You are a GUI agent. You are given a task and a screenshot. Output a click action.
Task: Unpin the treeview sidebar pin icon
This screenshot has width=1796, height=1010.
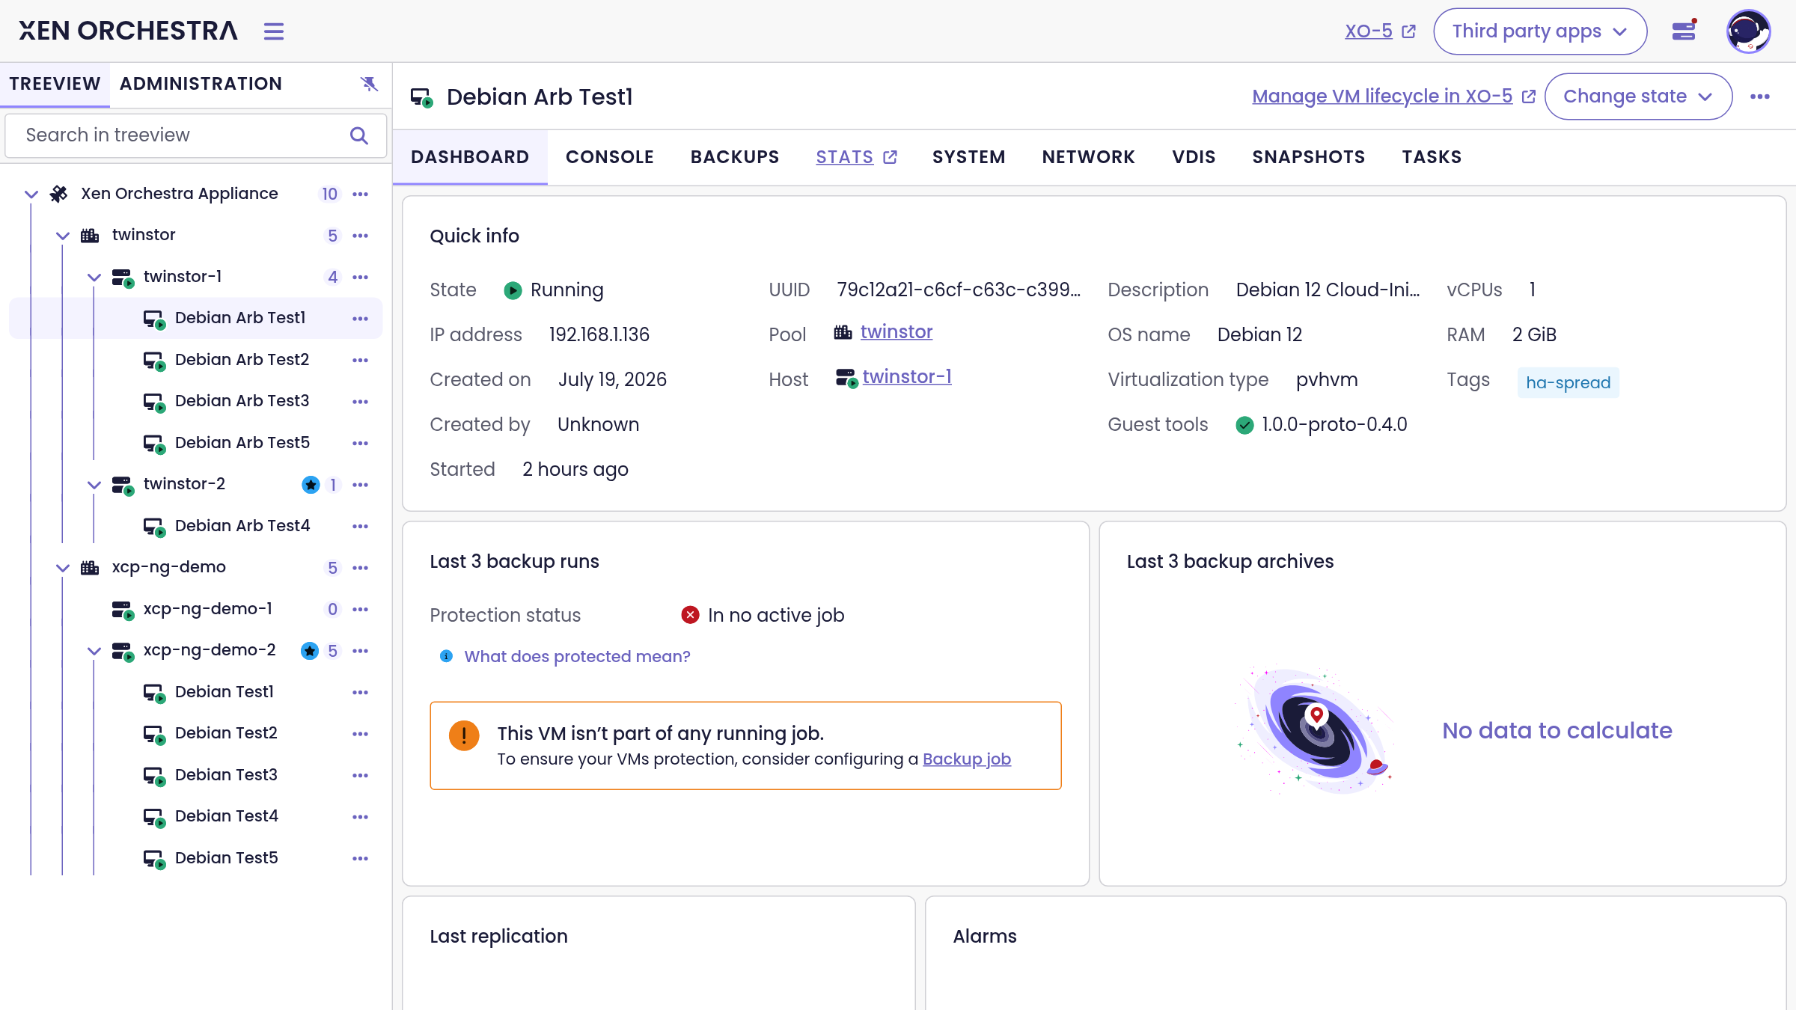pyautogui.click(x=369, y=83)
